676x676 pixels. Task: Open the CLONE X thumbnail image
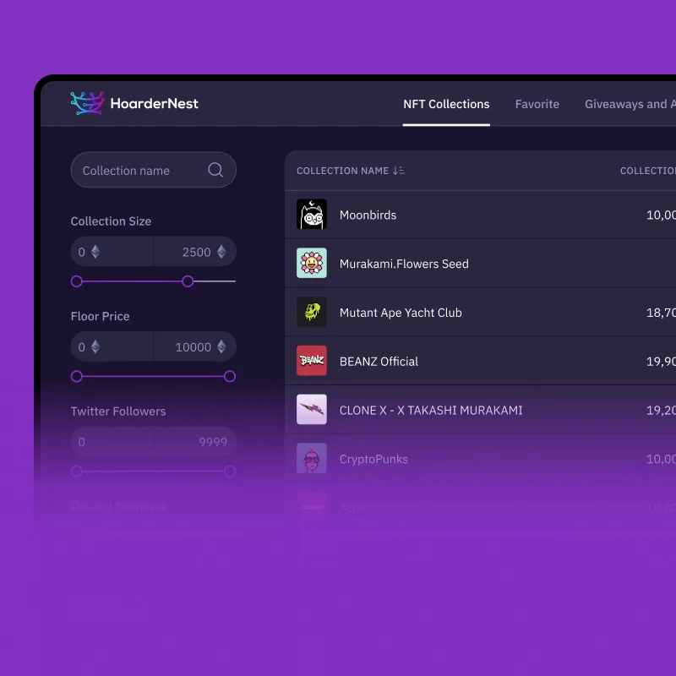tap(312, 409)
